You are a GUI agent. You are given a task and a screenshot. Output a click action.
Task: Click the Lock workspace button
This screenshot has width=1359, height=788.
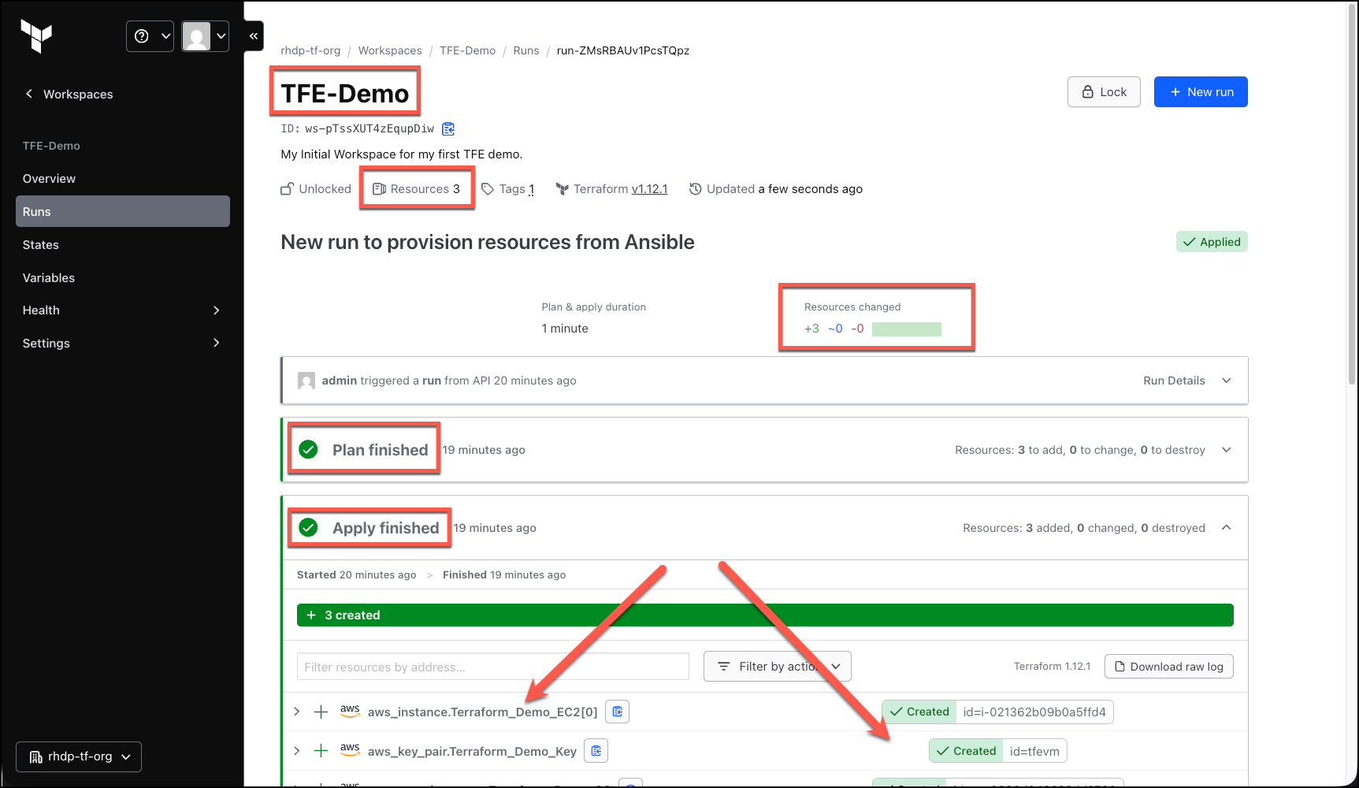(x=1104, y=92)
